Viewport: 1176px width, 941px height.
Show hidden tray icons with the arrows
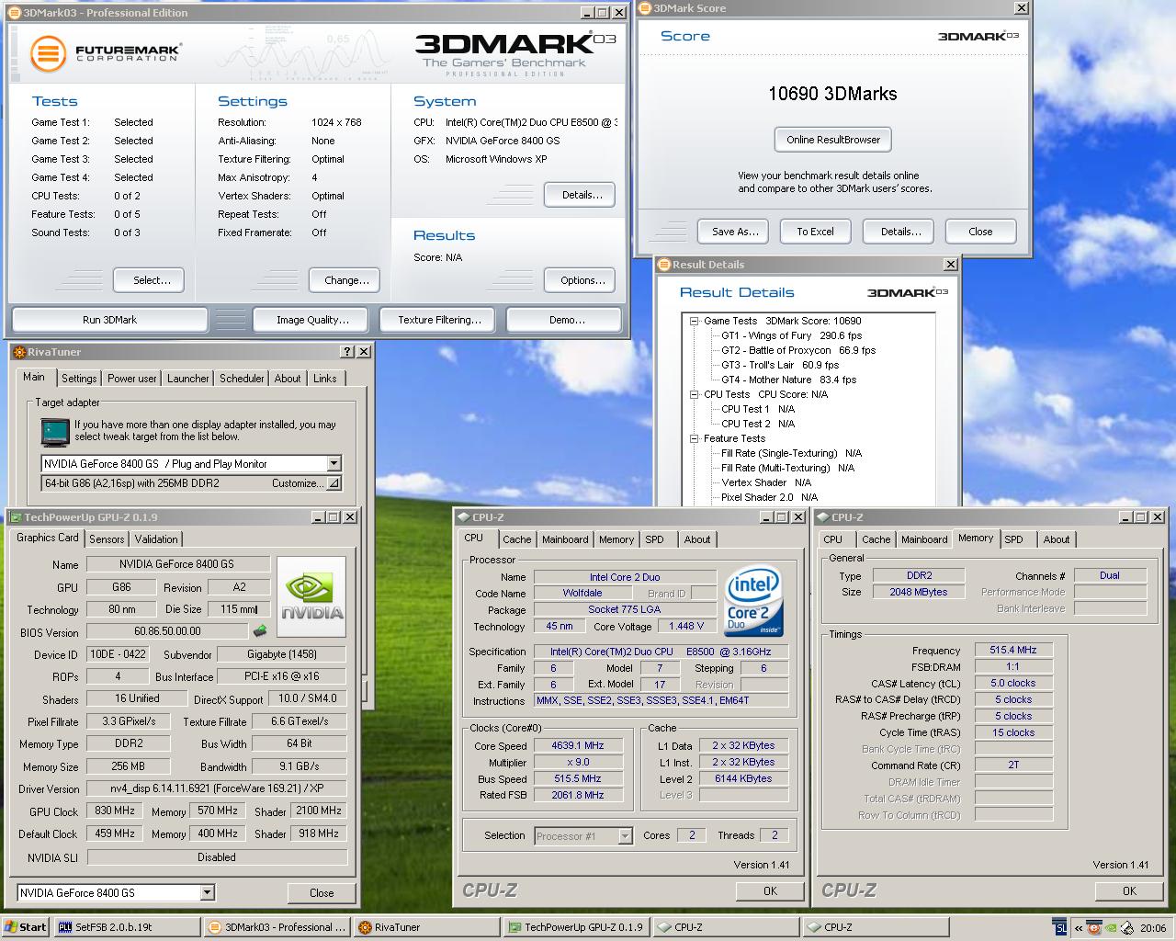[1079, 928]
